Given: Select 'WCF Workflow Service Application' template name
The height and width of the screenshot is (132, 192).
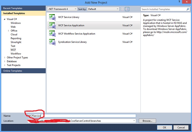Looking at the screenshot, I should pos(77,34).
